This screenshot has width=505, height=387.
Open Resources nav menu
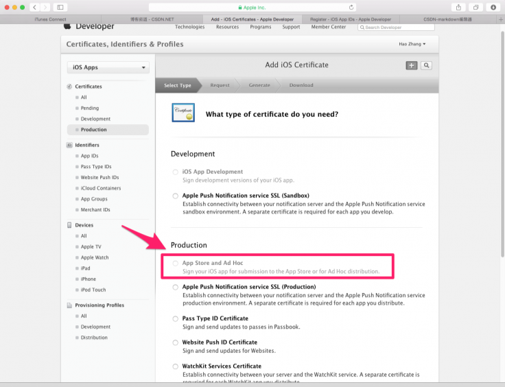(x=227, y=27)
